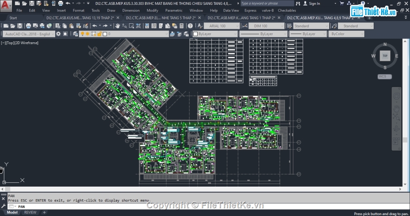Select Zoom Realtime tool in toolbar
The image size is (410, 216).
click(124, 26)
